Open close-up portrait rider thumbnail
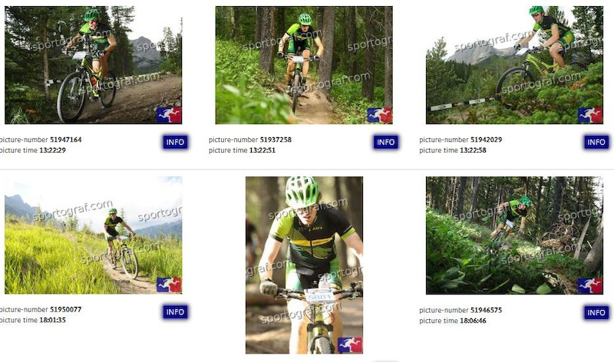The height and width of the screenshot is (362, 614). [x=304, y=265]
